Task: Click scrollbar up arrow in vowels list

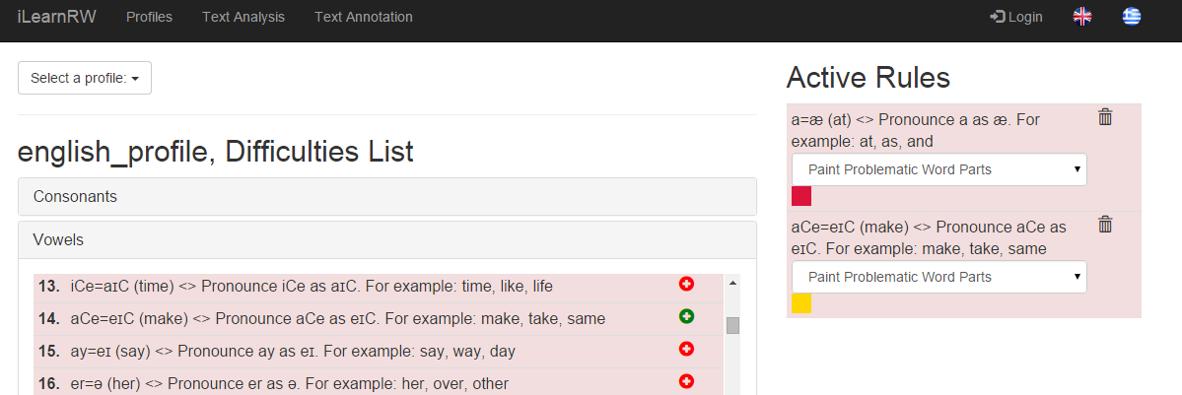Action: click(731, 282)
